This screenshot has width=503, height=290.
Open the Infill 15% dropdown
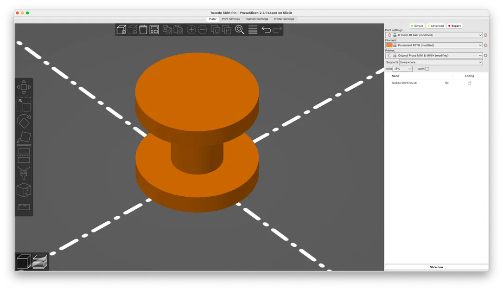402,69
